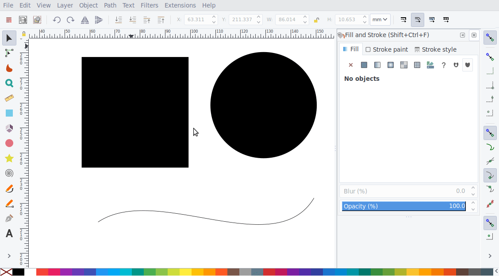This screenshot has height=276, width=499.
Task: Activate the Zoom tool
Action: pyautogui.click(x=9, y=83)
